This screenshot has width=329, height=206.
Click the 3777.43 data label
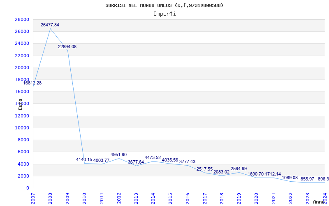click(187, 162)
